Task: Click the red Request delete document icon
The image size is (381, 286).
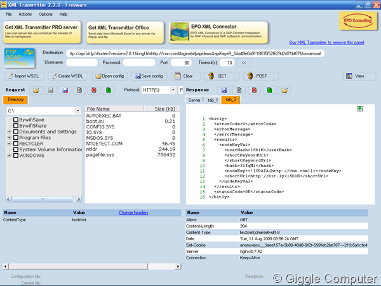Action: coord(94,90)
